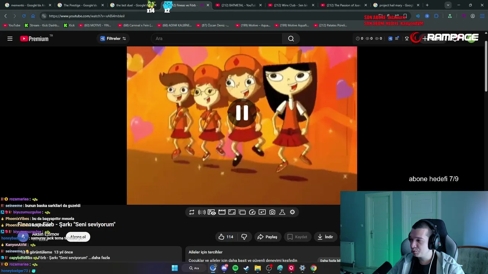This screenshot has height=274, width=488.
Task: Click the fit-to-window resize icon
Action: coord(232,212)
